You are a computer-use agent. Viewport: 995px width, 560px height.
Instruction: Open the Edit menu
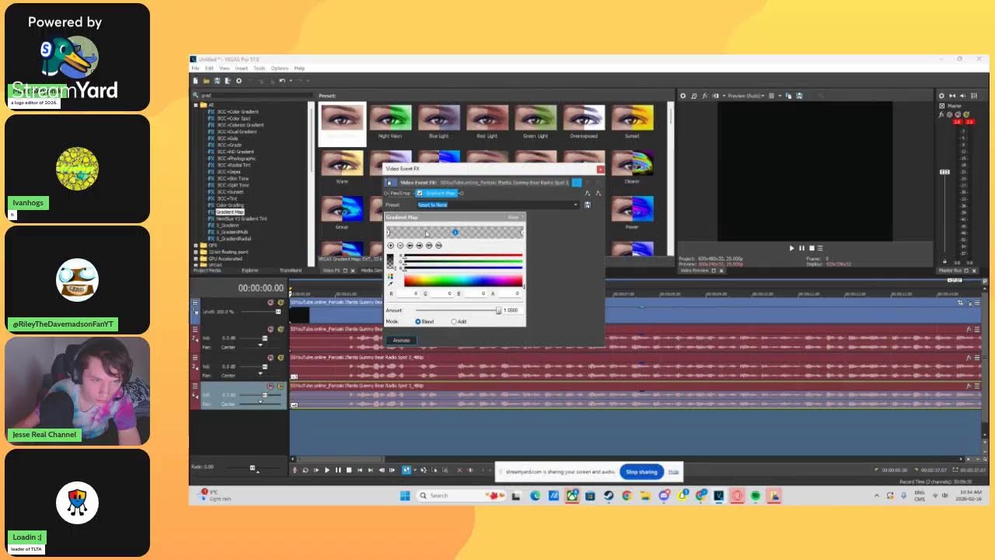click(209, 68)
